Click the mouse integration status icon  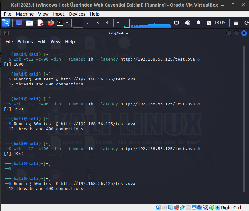212,207
